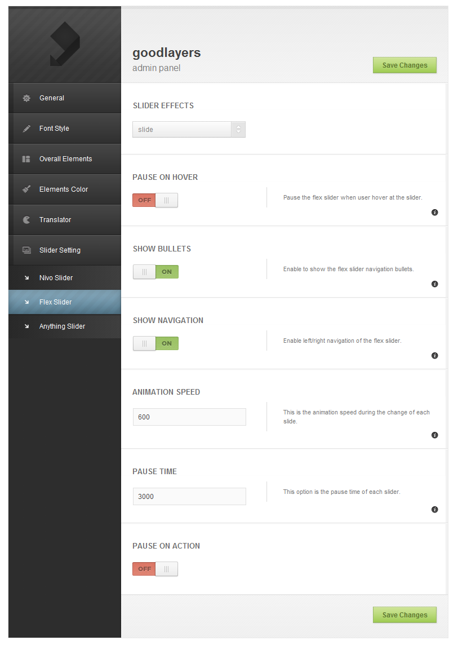This screenshot has height=645, width=458.
Task: Click the General gear icon
Action: (x=26, y=98)
